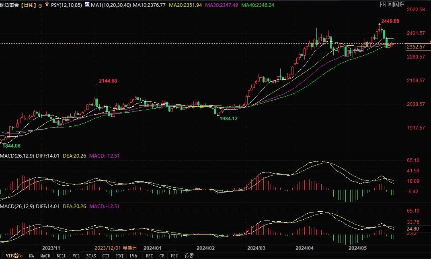The image size is (431, 259).
Task: Click the 2280.57 price axis label
Action: point(416,57)
